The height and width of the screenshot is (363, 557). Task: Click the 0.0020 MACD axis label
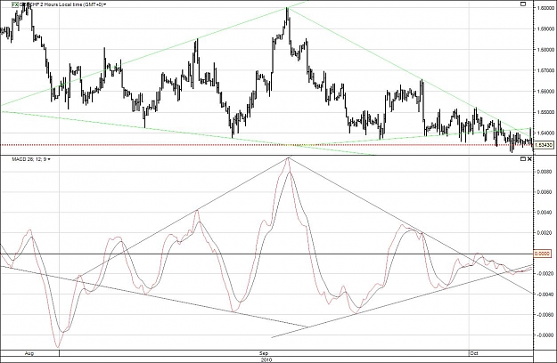click(545, 233)
